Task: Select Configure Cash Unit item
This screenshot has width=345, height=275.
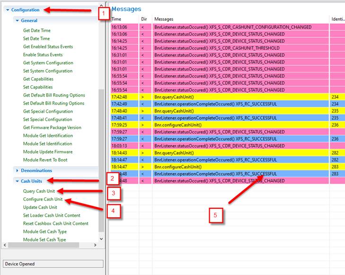Action: point(43,199)
